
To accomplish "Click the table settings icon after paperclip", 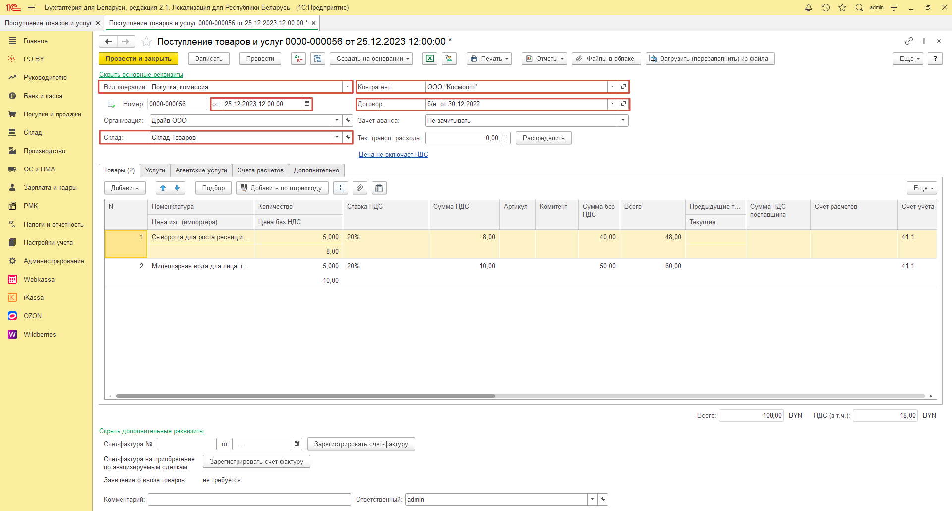I will point(379,188).
